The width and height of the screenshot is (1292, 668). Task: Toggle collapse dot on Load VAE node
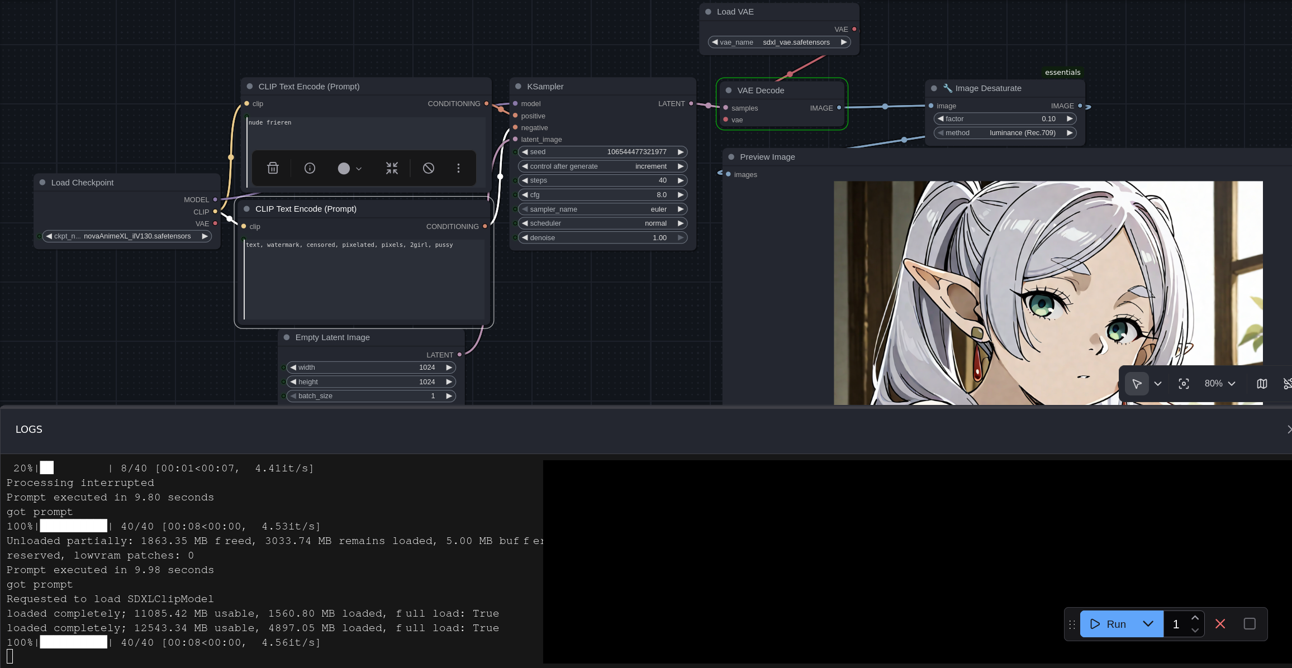(708, 12)
